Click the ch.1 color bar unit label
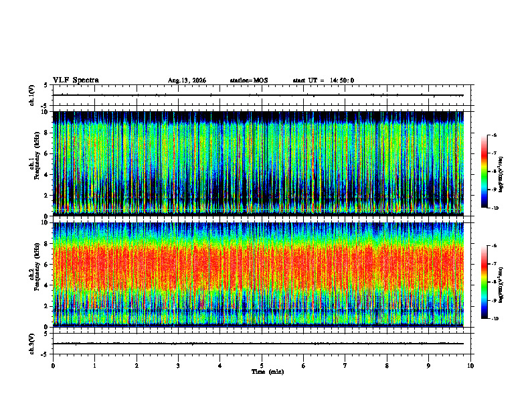 pyautogui.click(x=501, y=174)
